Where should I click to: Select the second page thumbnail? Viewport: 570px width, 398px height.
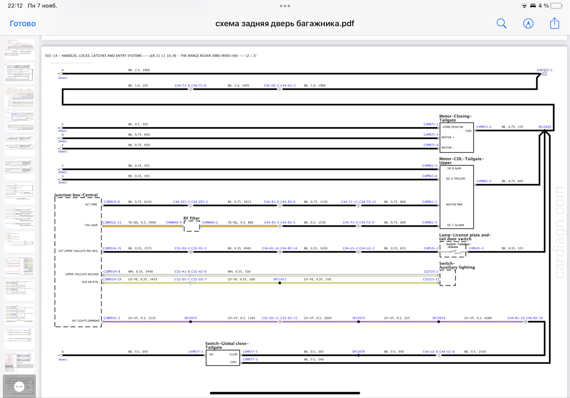(19, 73)
